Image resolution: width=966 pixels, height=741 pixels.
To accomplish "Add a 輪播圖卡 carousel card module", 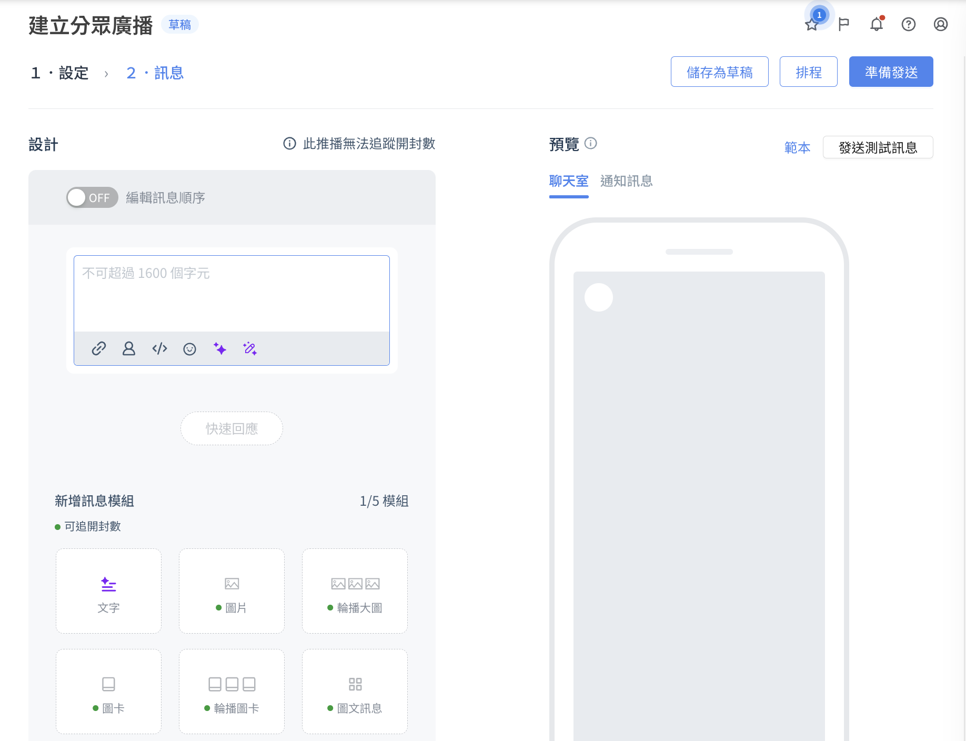I will point(232,692).
